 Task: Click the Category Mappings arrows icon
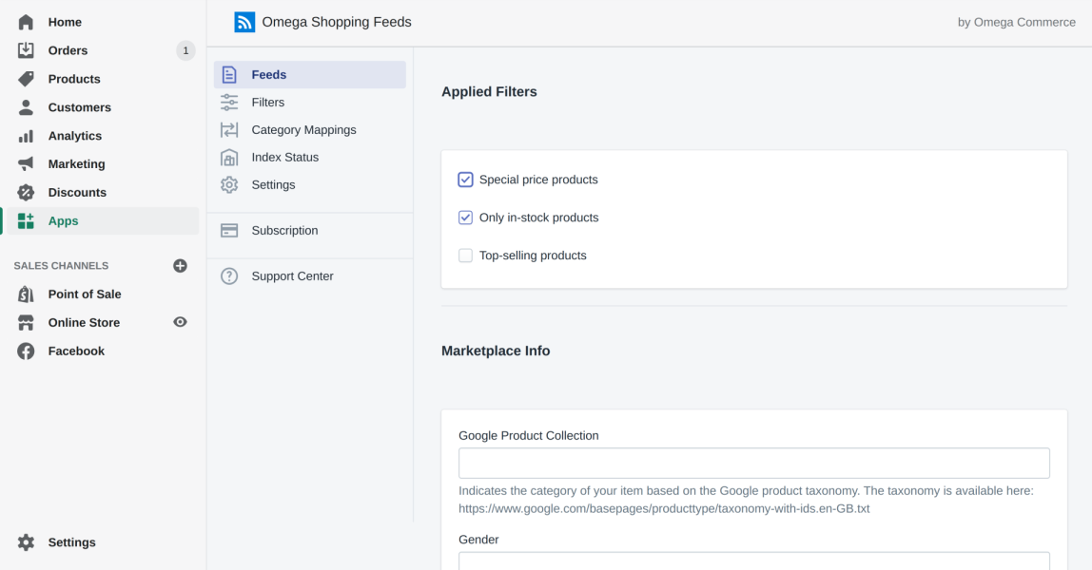pos(229,130)
